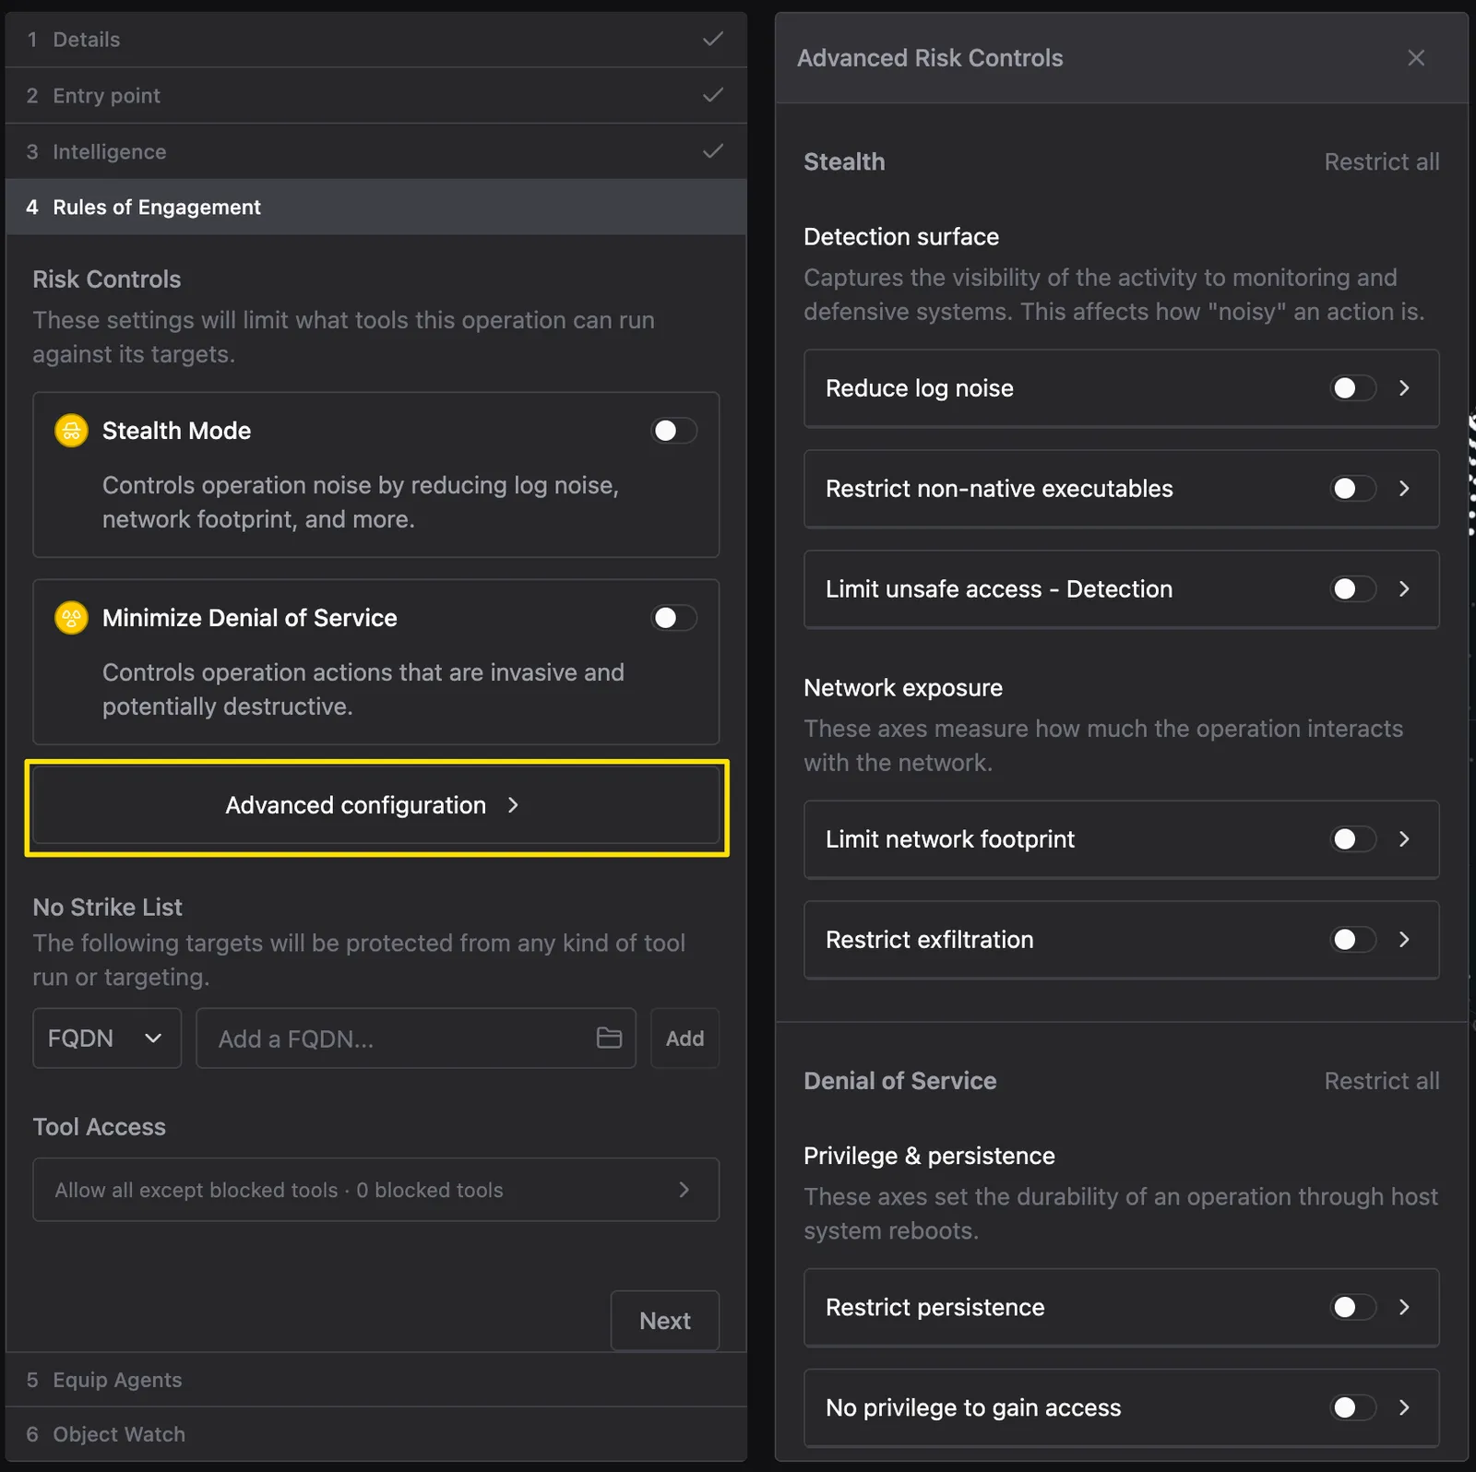Expand Limit unsafe access - Detection chevron
The height and width of the screenshot is (1472, 1476).
coord(1404,589)
